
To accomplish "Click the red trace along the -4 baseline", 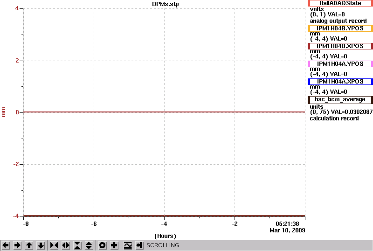I will [x=164, y=216].
